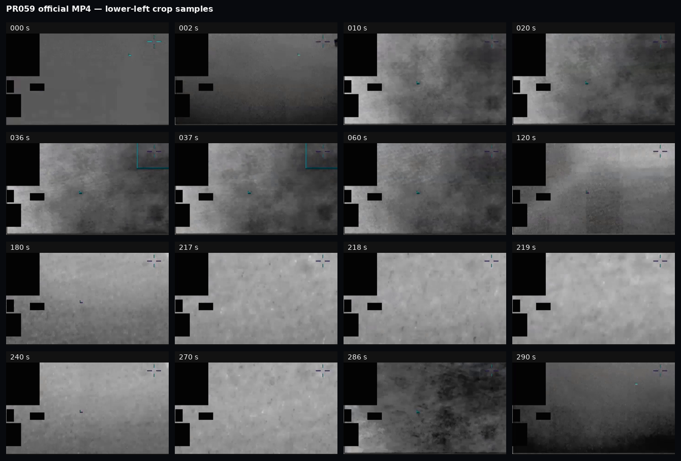The image size is (681, 461).
Task: Open the 002 s sample frame
Action: click(x=256, y=79)
